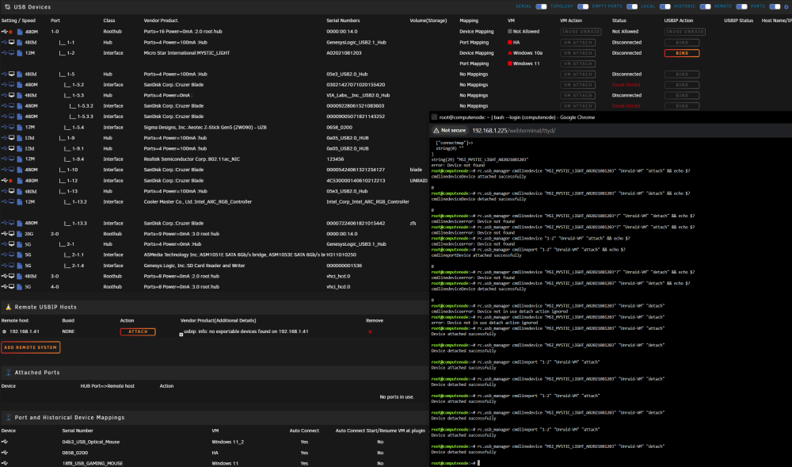Click the red status icon on the 1-12 row
This screenshot has height=467, width=792.
coord(10,181)
